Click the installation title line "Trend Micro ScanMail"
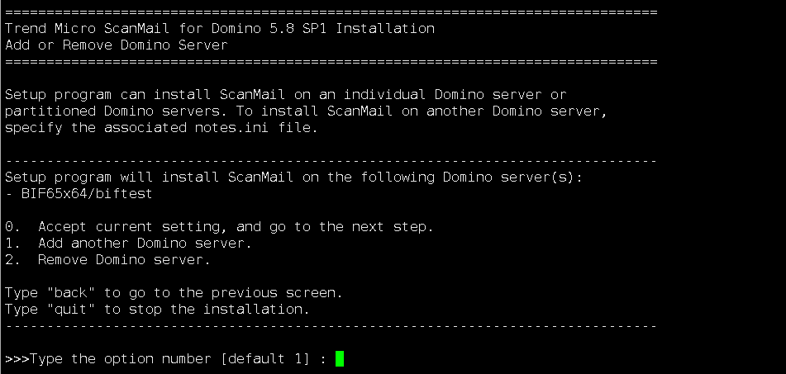 (x=219, y=28)
